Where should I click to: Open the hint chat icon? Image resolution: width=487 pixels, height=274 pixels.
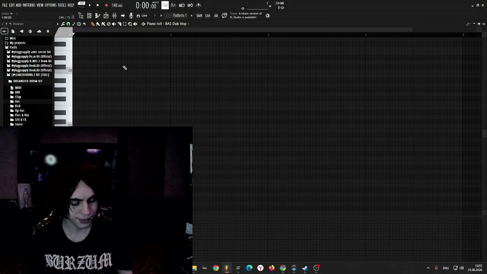(x=224, y=16)
